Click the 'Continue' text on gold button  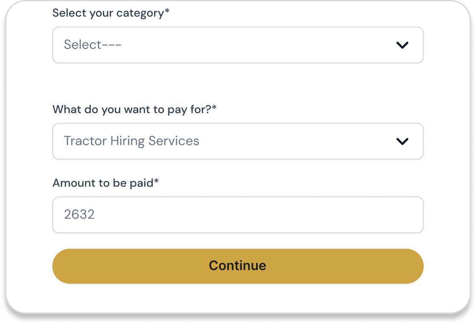pyautogui.click(x=237, y=266)
